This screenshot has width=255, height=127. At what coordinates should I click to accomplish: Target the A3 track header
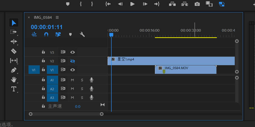pos(52,98)
